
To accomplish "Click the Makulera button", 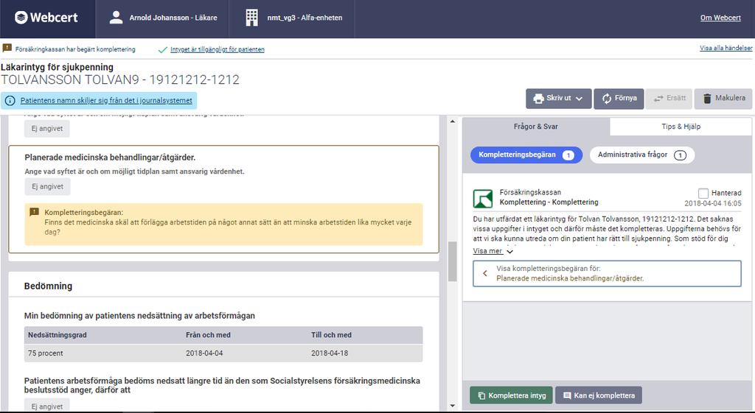I will [x=723, y=99].
